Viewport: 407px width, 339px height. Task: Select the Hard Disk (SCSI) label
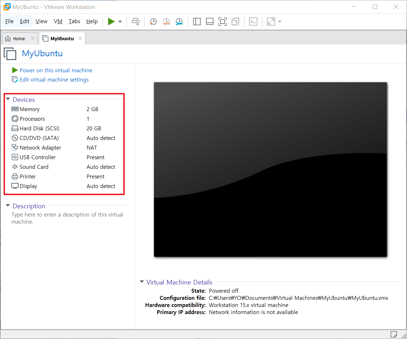[40, 129]
